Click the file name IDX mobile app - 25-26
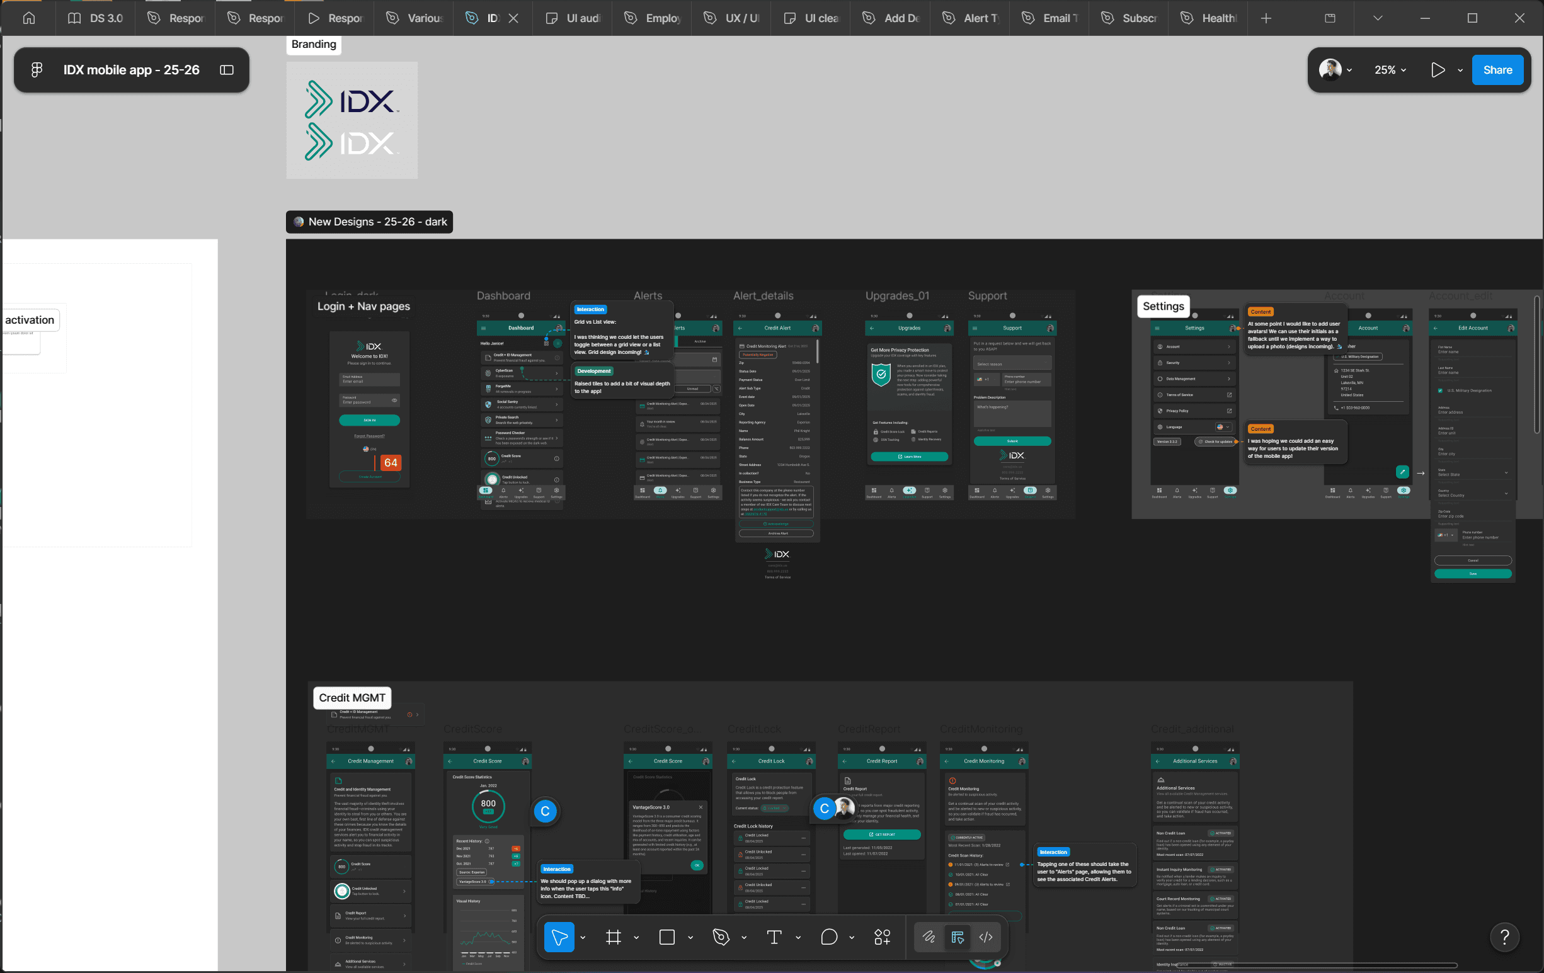The width and height of the screenshot is (1544, 973). tap(132, 70)
